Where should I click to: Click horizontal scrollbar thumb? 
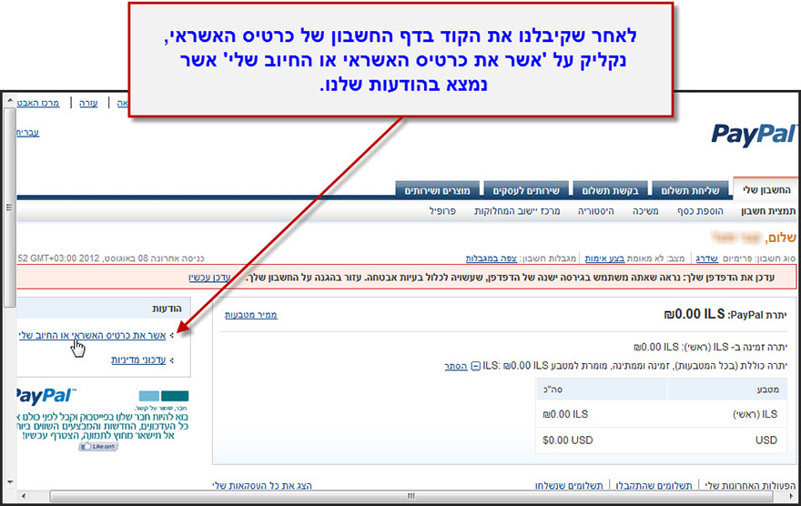[x=411, y=496]
